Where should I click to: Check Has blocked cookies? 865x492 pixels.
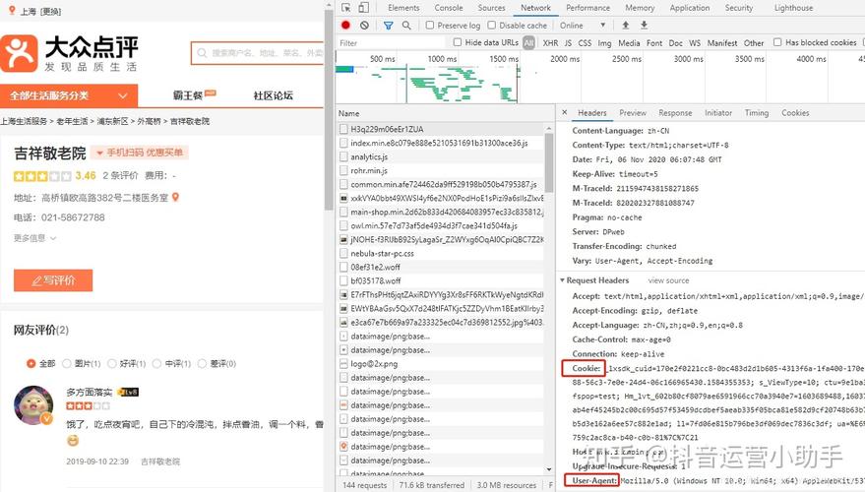[777, 42]
